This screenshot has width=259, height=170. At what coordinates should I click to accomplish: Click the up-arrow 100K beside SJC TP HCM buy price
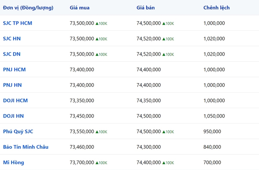[x=101, y=24]
